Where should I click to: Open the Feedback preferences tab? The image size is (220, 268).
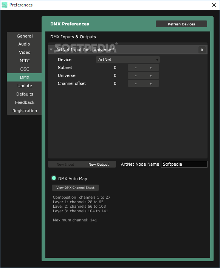tap(25, 102)
